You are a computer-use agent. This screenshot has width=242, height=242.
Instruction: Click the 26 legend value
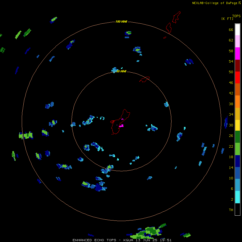[x=231, y=136]
